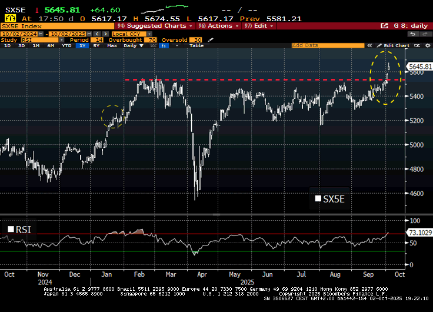Click the pop-out chart icon near G 8: daily
The image size is (433, 312).
tap(384, 26)
